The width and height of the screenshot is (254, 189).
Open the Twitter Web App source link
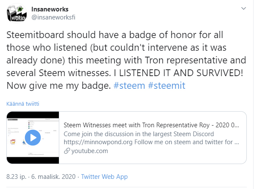coord(104,177)
